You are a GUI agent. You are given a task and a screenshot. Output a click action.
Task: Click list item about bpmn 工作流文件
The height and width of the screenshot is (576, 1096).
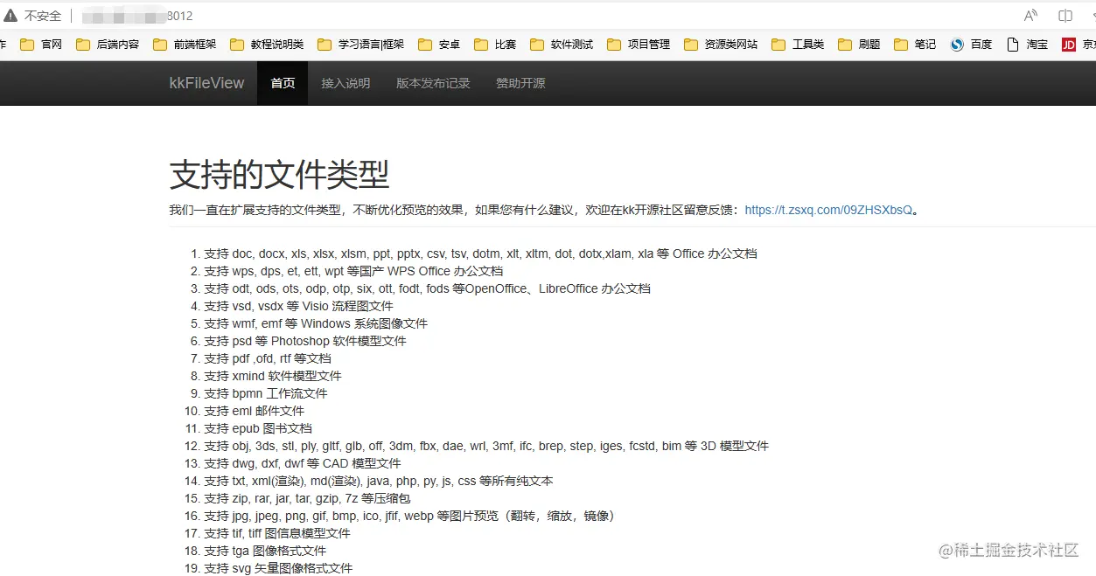tap(266, 393)
